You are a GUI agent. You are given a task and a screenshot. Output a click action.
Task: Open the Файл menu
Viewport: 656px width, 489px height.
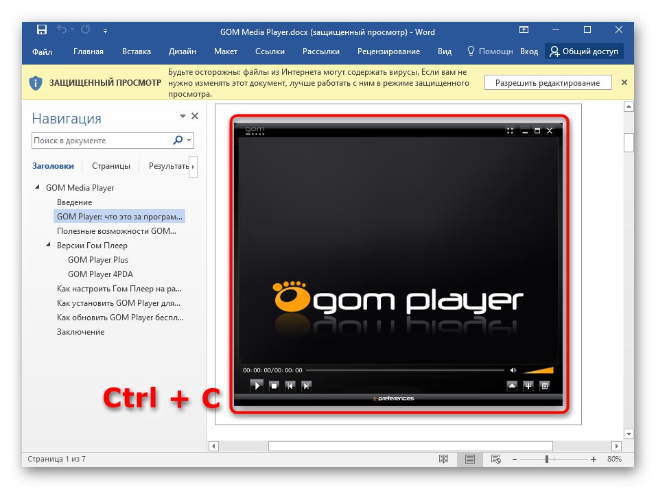click(42, 51)
